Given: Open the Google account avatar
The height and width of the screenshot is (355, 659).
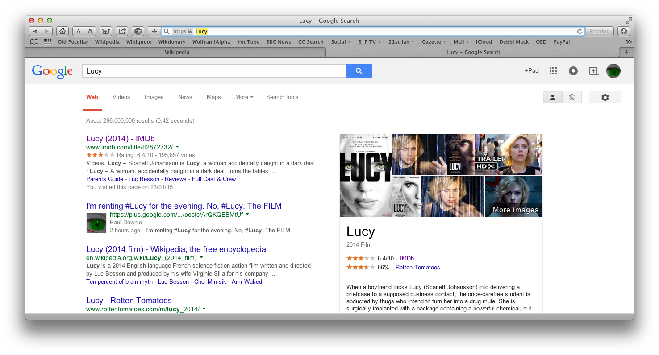Looking at the screenshot, I should click(x=613, y=71).
